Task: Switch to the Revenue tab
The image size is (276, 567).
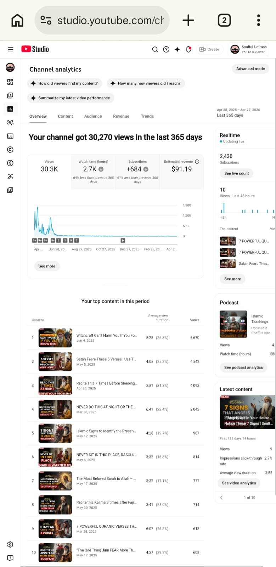Action: tap(121, 116)
